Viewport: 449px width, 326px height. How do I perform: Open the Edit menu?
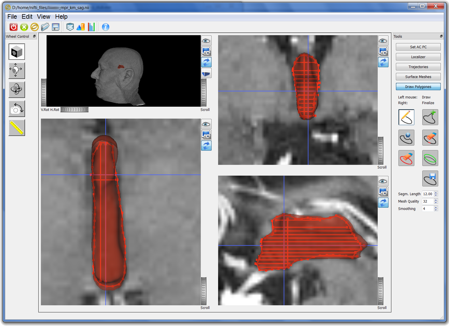[x=27, y=17]
